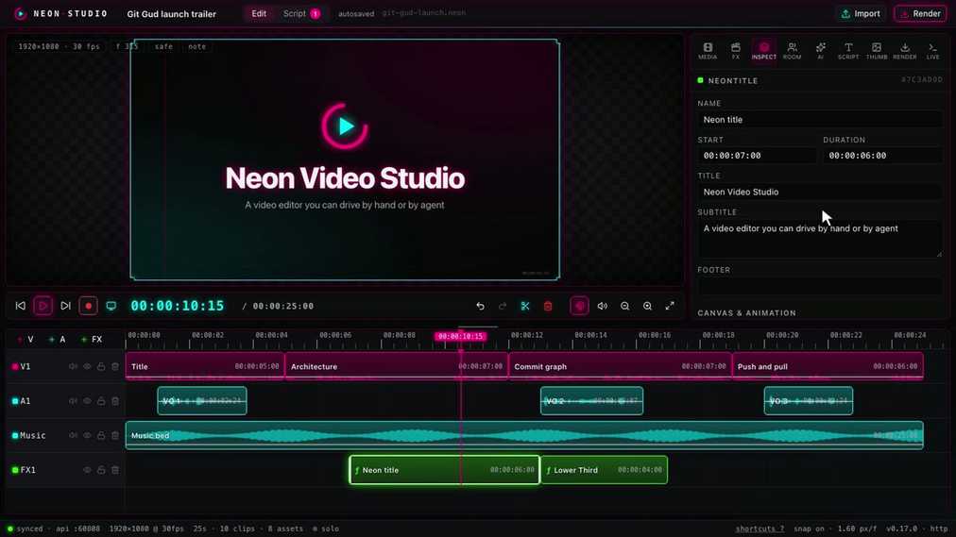Open the FX panel icon
This screenshot has width=956, height=537.
(x=735, y=51)
